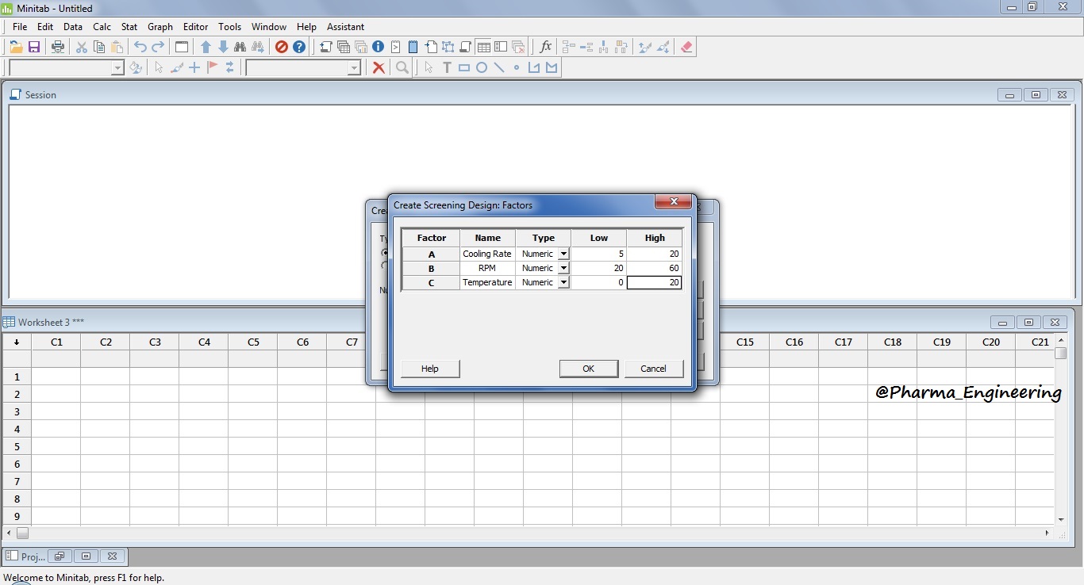This screenshot has width=1084, height=585.
Task: Click the worksheet info (i) toolbar icon
Action: pyautogui.click(x=379, y=46)
